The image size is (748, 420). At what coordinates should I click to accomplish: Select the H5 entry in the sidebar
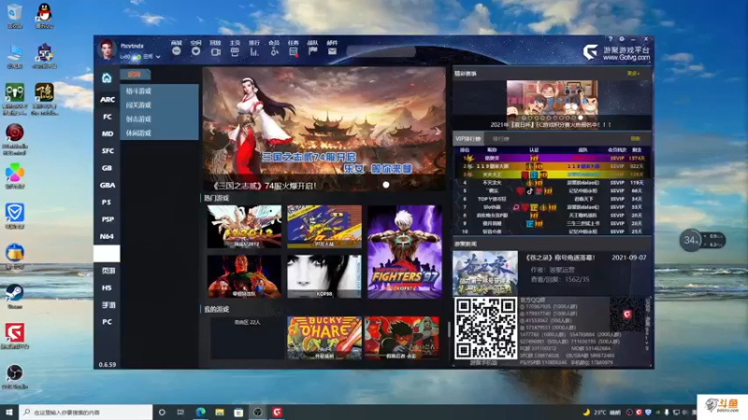[107, 288]
